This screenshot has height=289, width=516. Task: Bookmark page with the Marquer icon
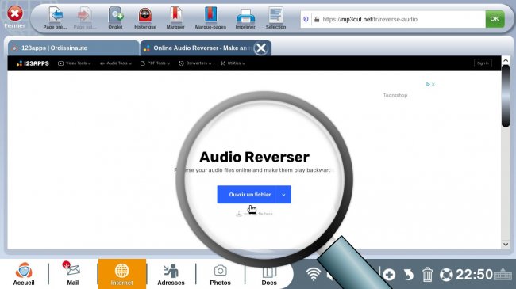[x=175, y=15]
